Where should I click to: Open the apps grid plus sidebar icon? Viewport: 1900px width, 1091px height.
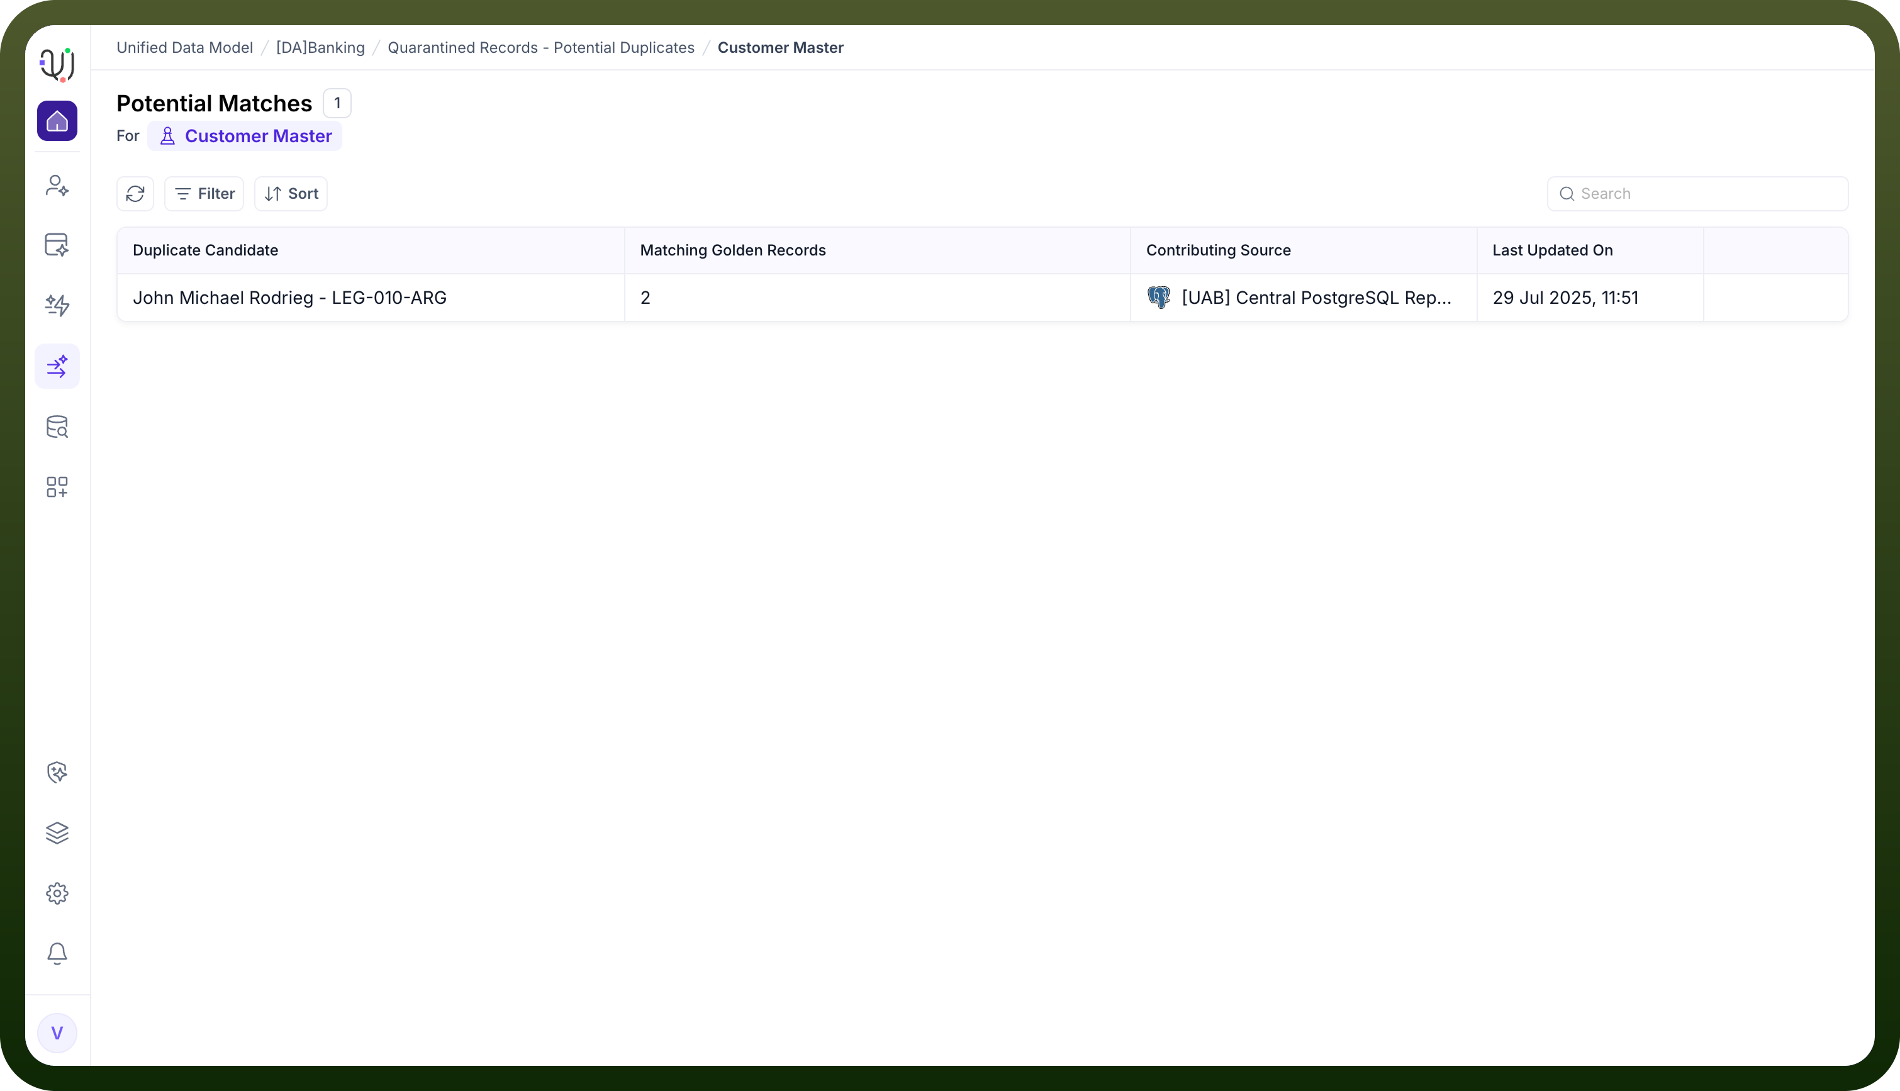click(x=57, y=487)
